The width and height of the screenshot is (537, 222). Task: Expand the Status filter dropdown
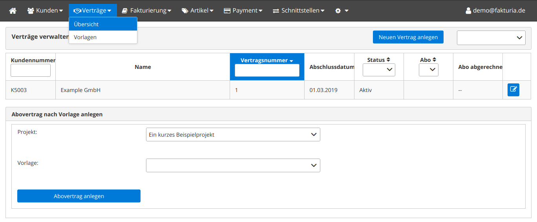click(379, 70)
